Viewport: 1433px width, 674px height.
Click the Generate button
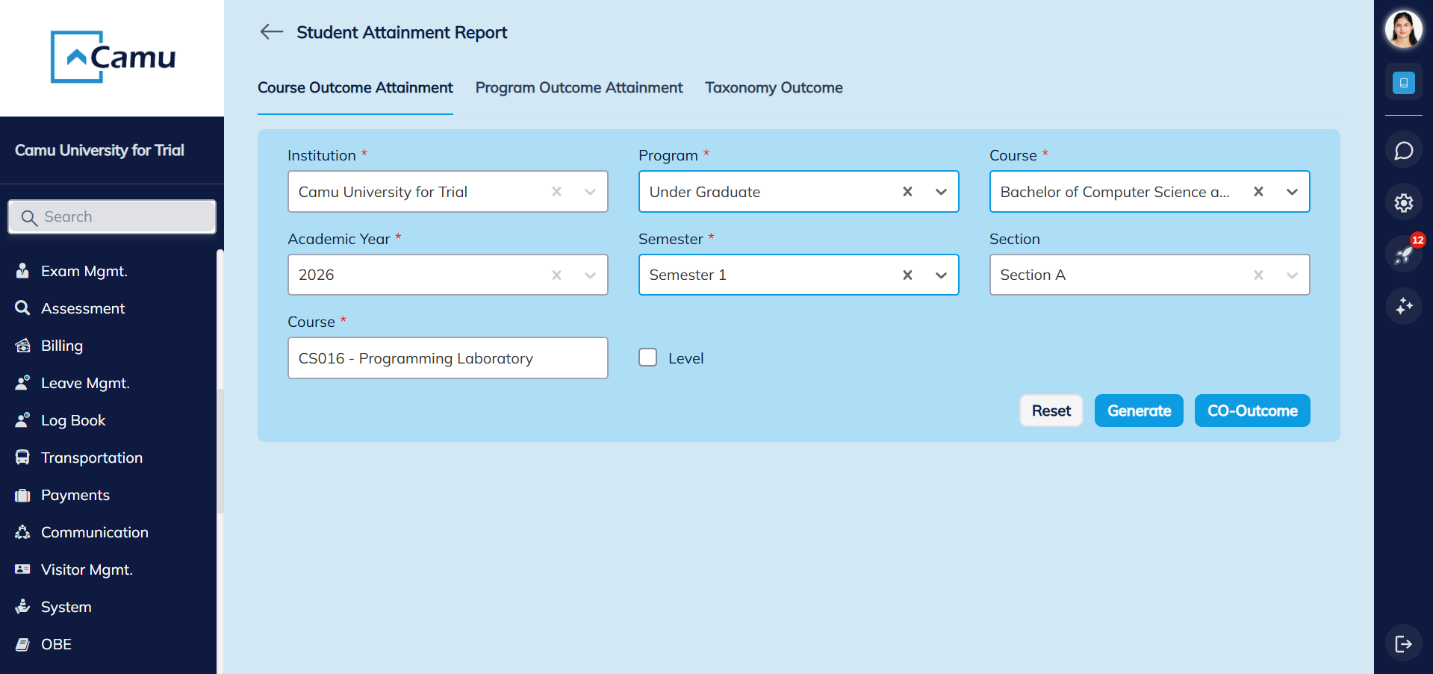pos(1138,410)
